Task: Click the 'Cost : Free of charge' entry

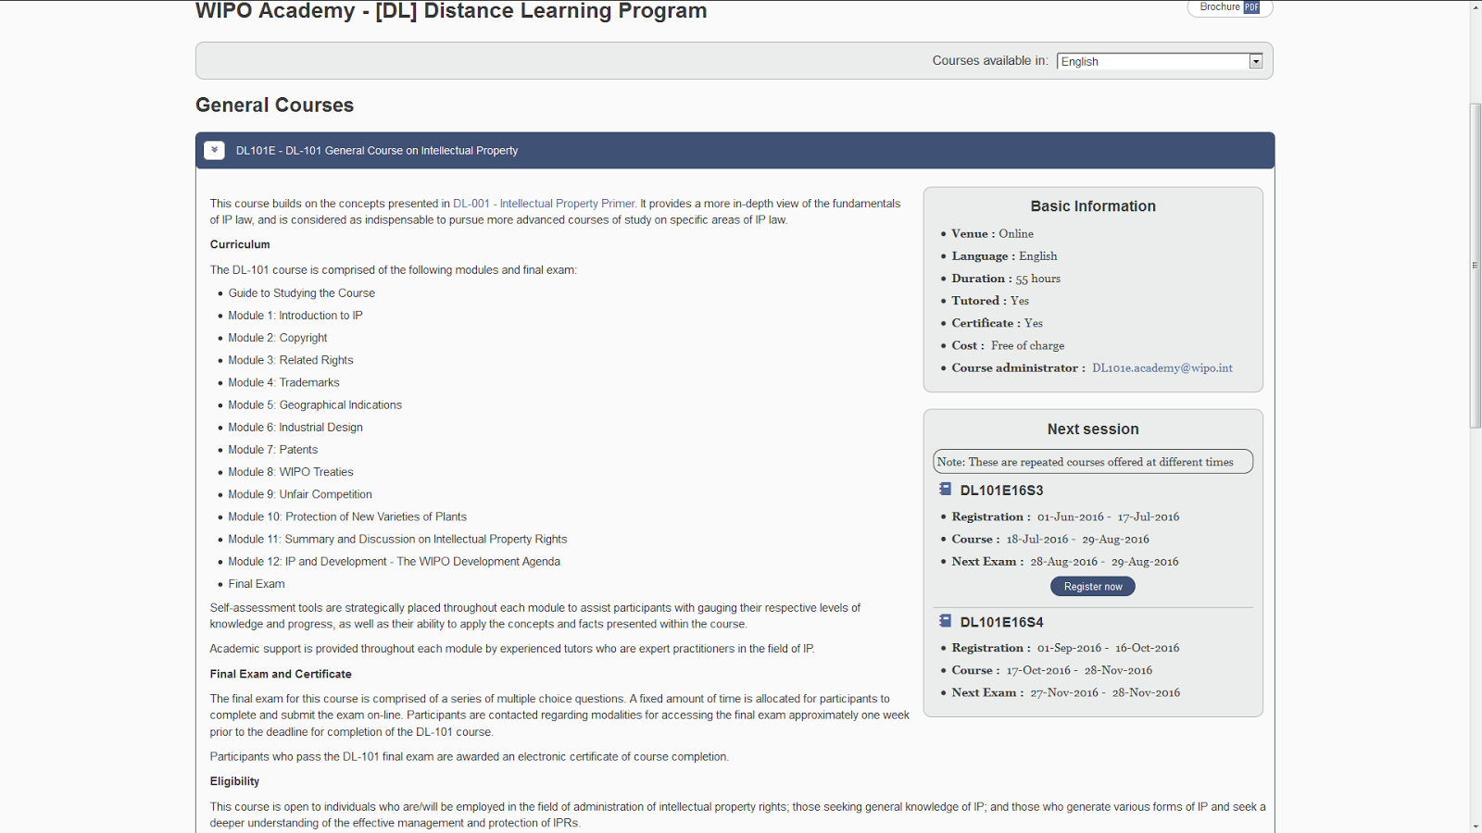Action: pos(1008,345)
